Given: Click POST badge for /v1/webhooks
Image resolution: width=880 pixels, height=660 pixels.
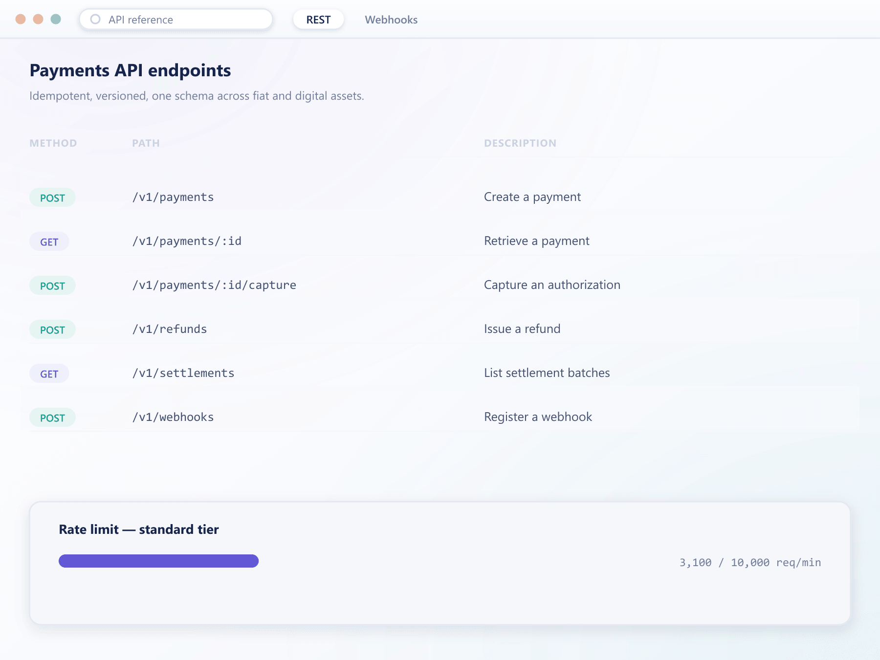Looking at the screenshot, I should coord(52,418).
